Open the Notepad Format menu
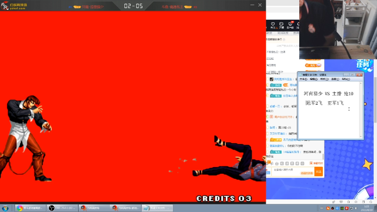 pyautogui.click(x=324, y=79)
